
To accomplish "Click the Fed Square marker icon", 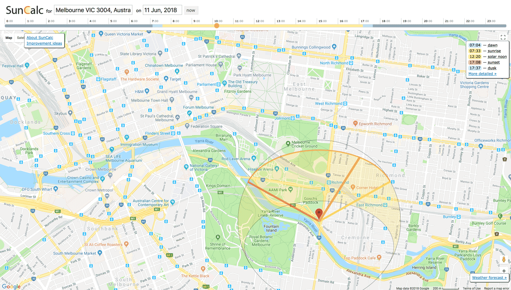I will click(187, 126).
